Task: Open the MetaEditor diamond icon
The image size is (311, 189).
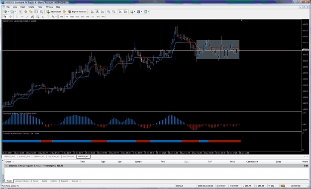Action: 64,12
